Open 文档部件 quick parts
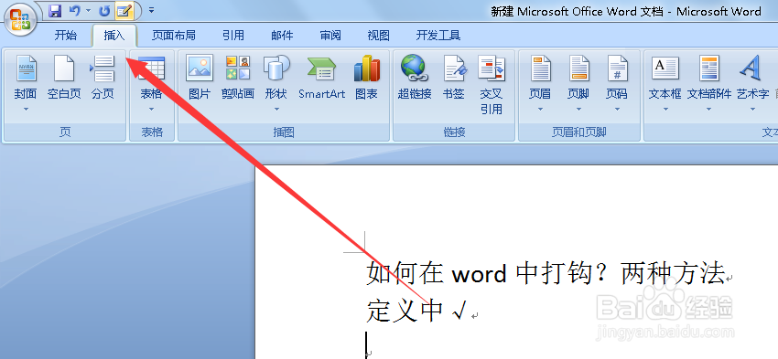778x359 pixels. point(709,77)
